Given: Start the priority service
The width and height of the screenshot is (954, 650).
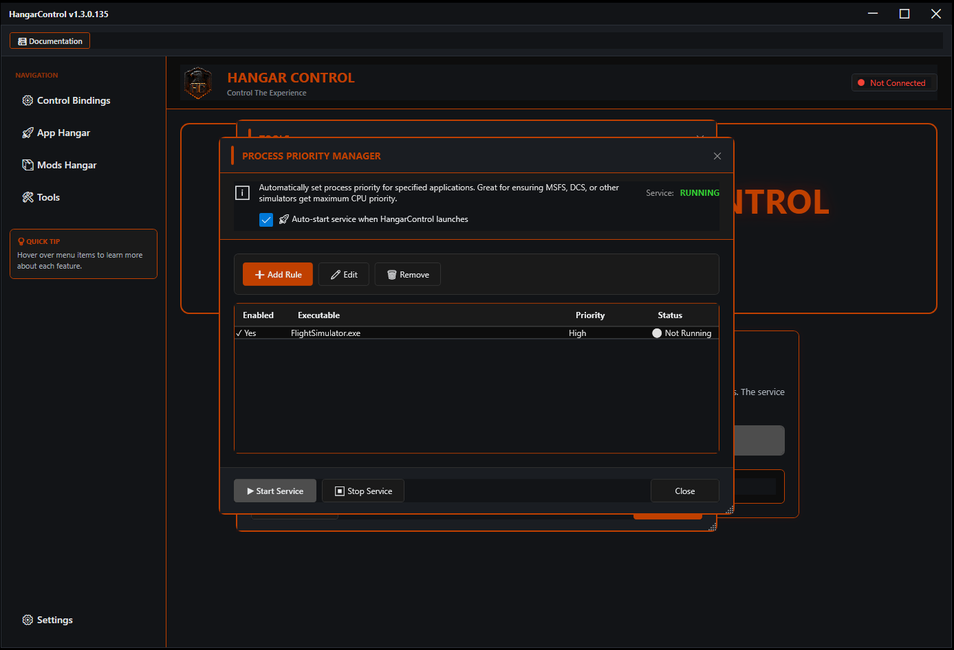Looking at the screenshot, I should click(274, 491).
